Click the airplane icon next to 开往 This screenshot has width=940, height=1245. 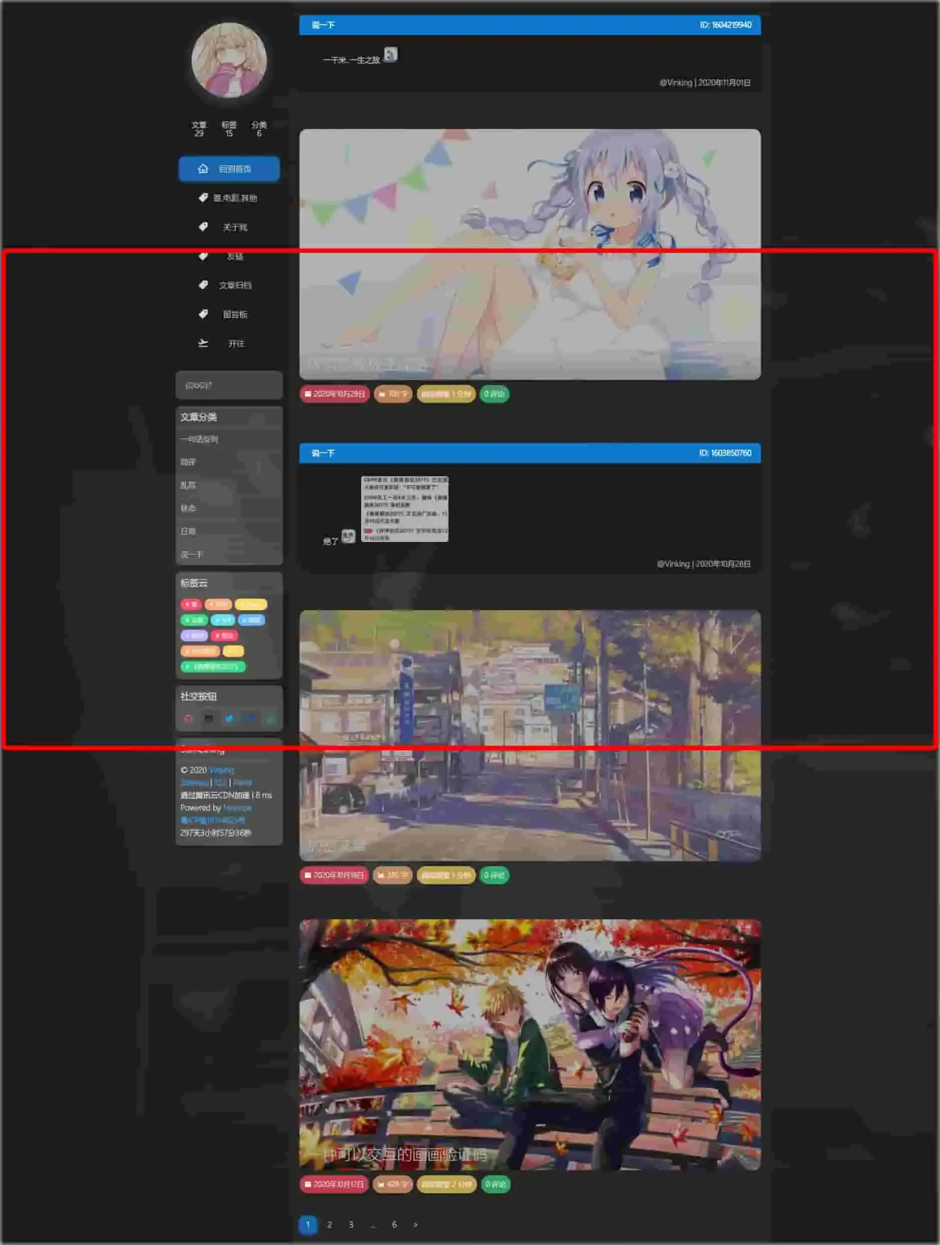pos(203,343)
